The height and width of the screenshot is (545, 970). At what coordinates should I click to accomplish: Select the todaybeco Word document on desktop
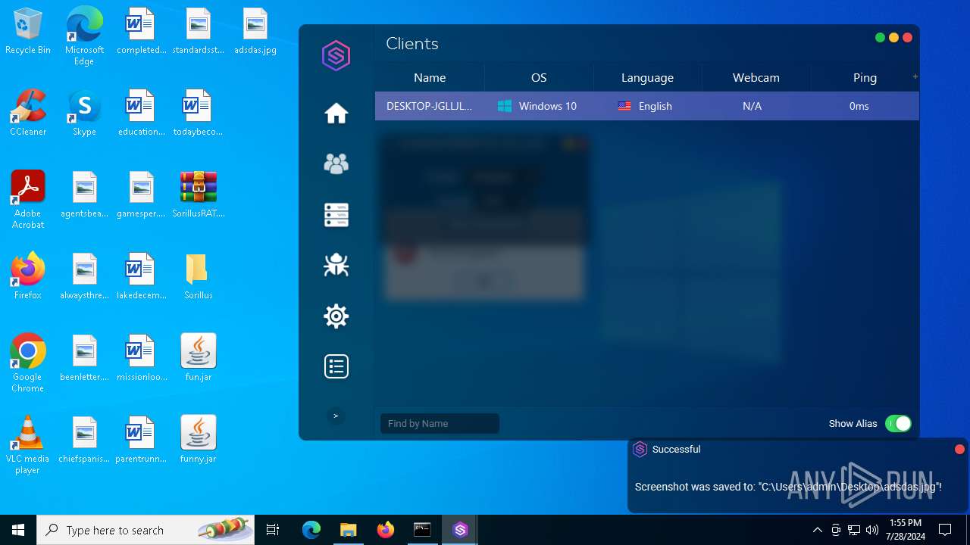(199, 113)
